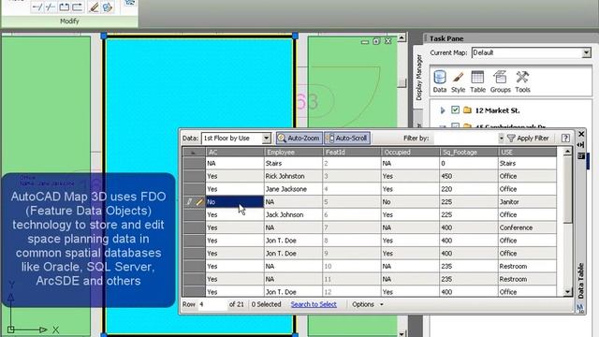Minimize the drawing viewport window
This screenshot has width=599, height=337.
coord(365,41)
